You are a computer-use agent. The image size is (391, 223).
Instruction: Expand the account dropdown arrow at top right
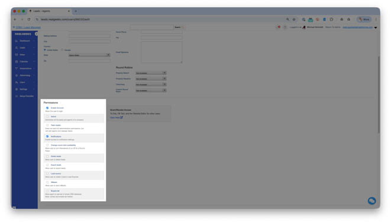(376, 28)
